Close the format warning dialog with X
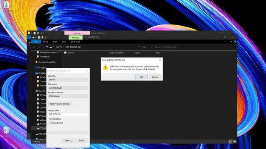Image resolution: width=266 pixels, height=149 pixels. pos(160,60)
